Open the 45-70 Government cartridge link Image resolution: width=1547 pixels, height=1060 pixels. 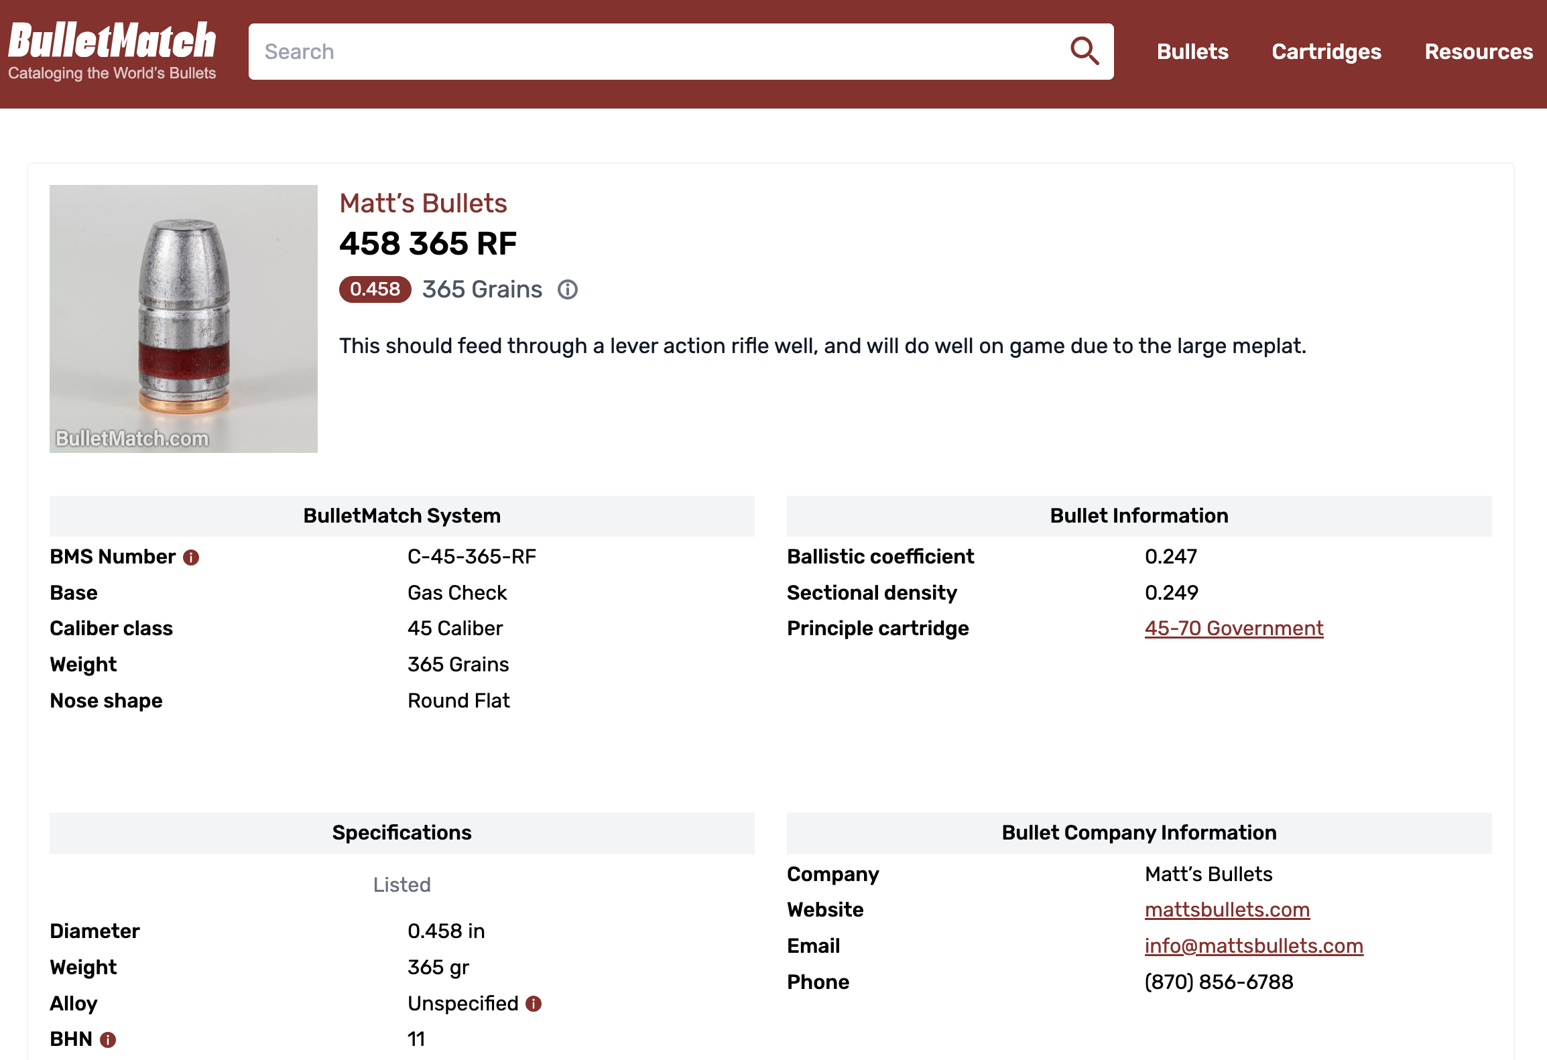coord(1233,628)
